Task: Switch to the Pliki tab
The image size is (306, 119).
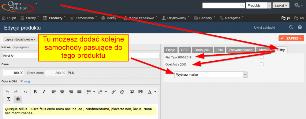Action: click(219, 50)
